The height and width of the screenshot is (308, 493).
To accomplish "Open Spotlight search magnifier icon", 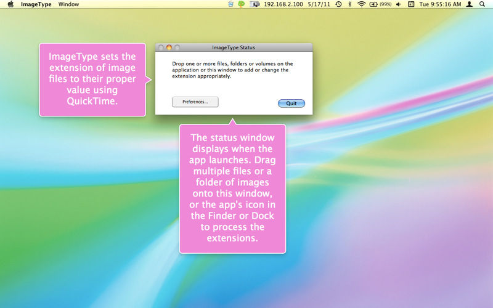I will (482, 4).
